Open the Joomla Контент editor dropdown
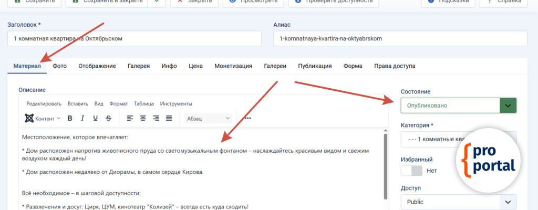This screenshot has width=538, height=210. coord(43,118)
